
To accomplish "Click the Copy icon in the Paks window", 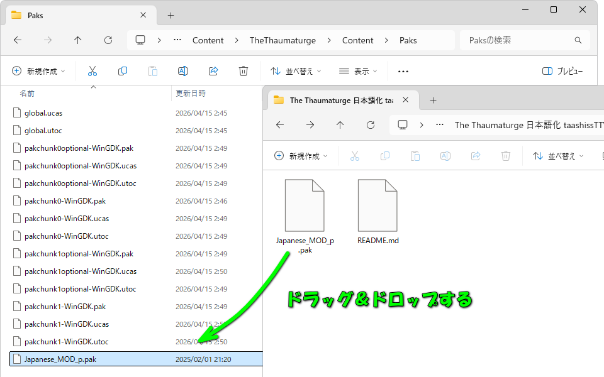I will point(123,71).
